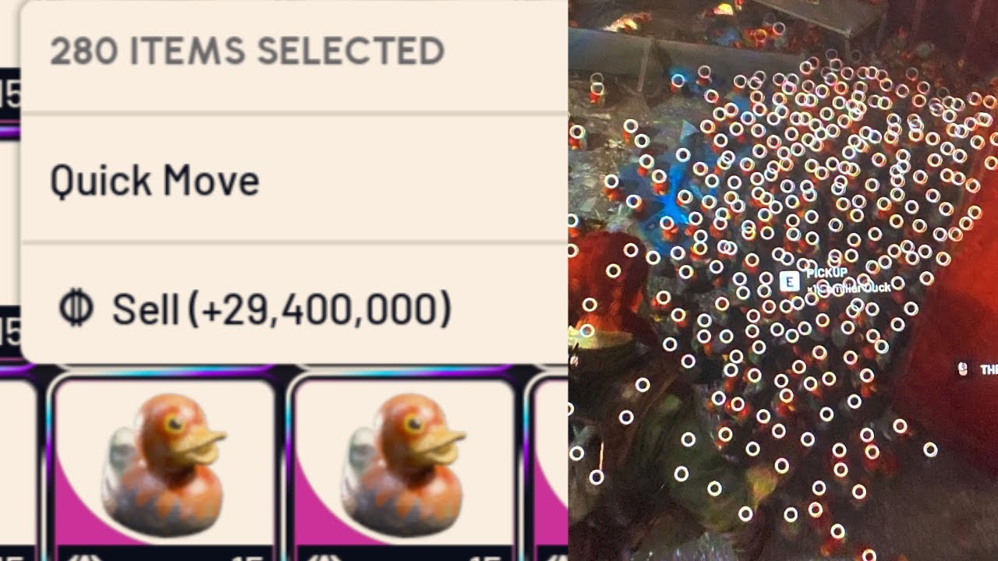Image resolution: width=998 pixels, height=561 pixels.
Task: Select the partially visible slot left of ducks
Action: pyautogui.click(x=17, y=467)
